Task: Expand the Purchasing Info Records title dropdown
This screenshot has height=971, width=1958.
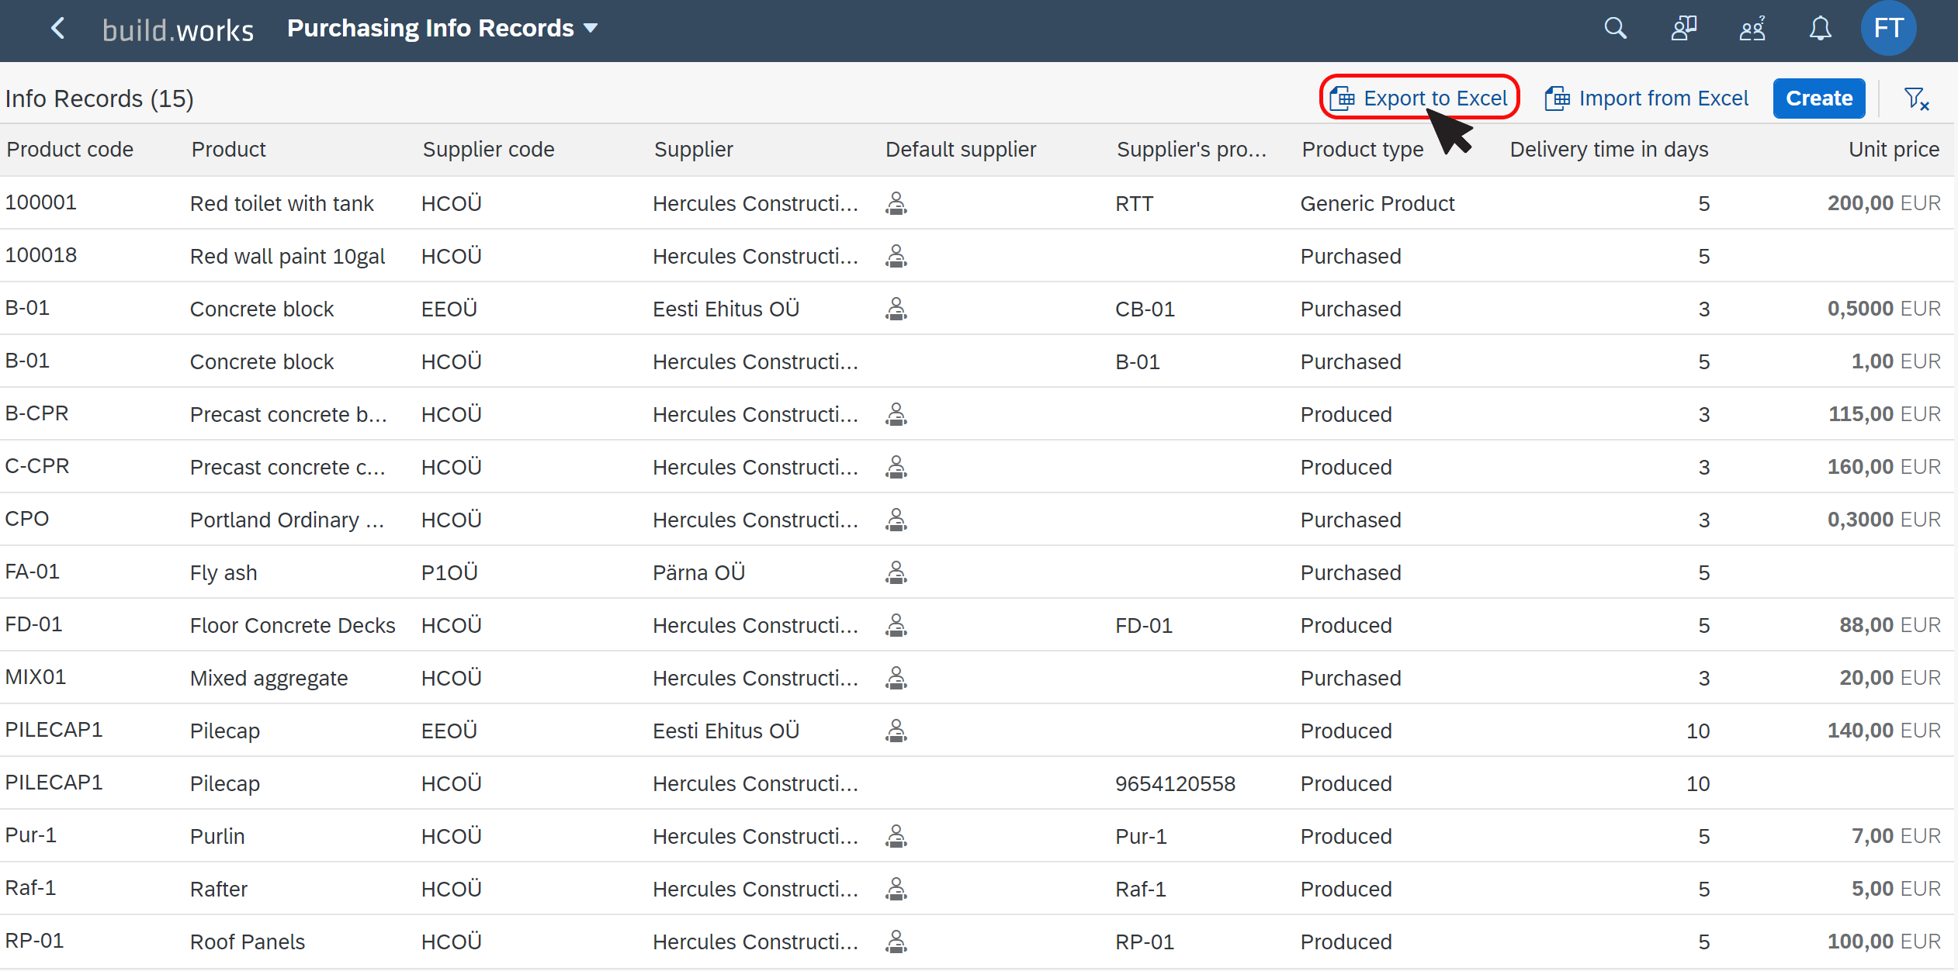Action: click(x=442, y=29)
